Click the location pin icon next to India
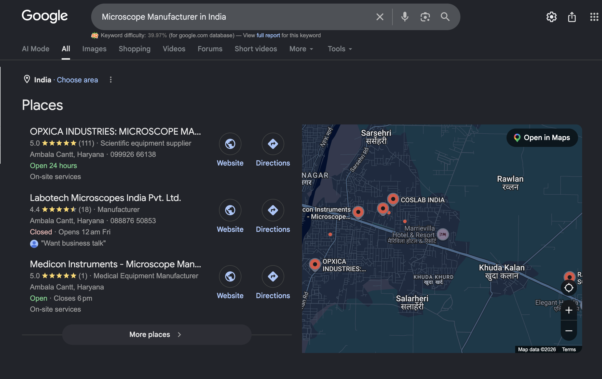 [x=27, y=79]
